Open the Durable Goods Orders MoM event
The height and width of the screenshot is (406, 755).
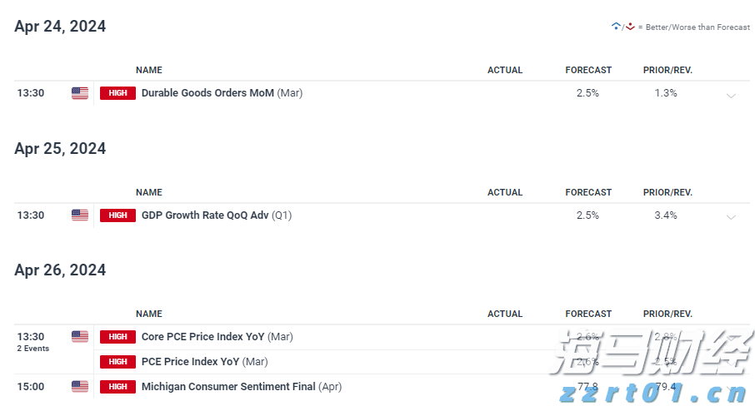(207, 93)
